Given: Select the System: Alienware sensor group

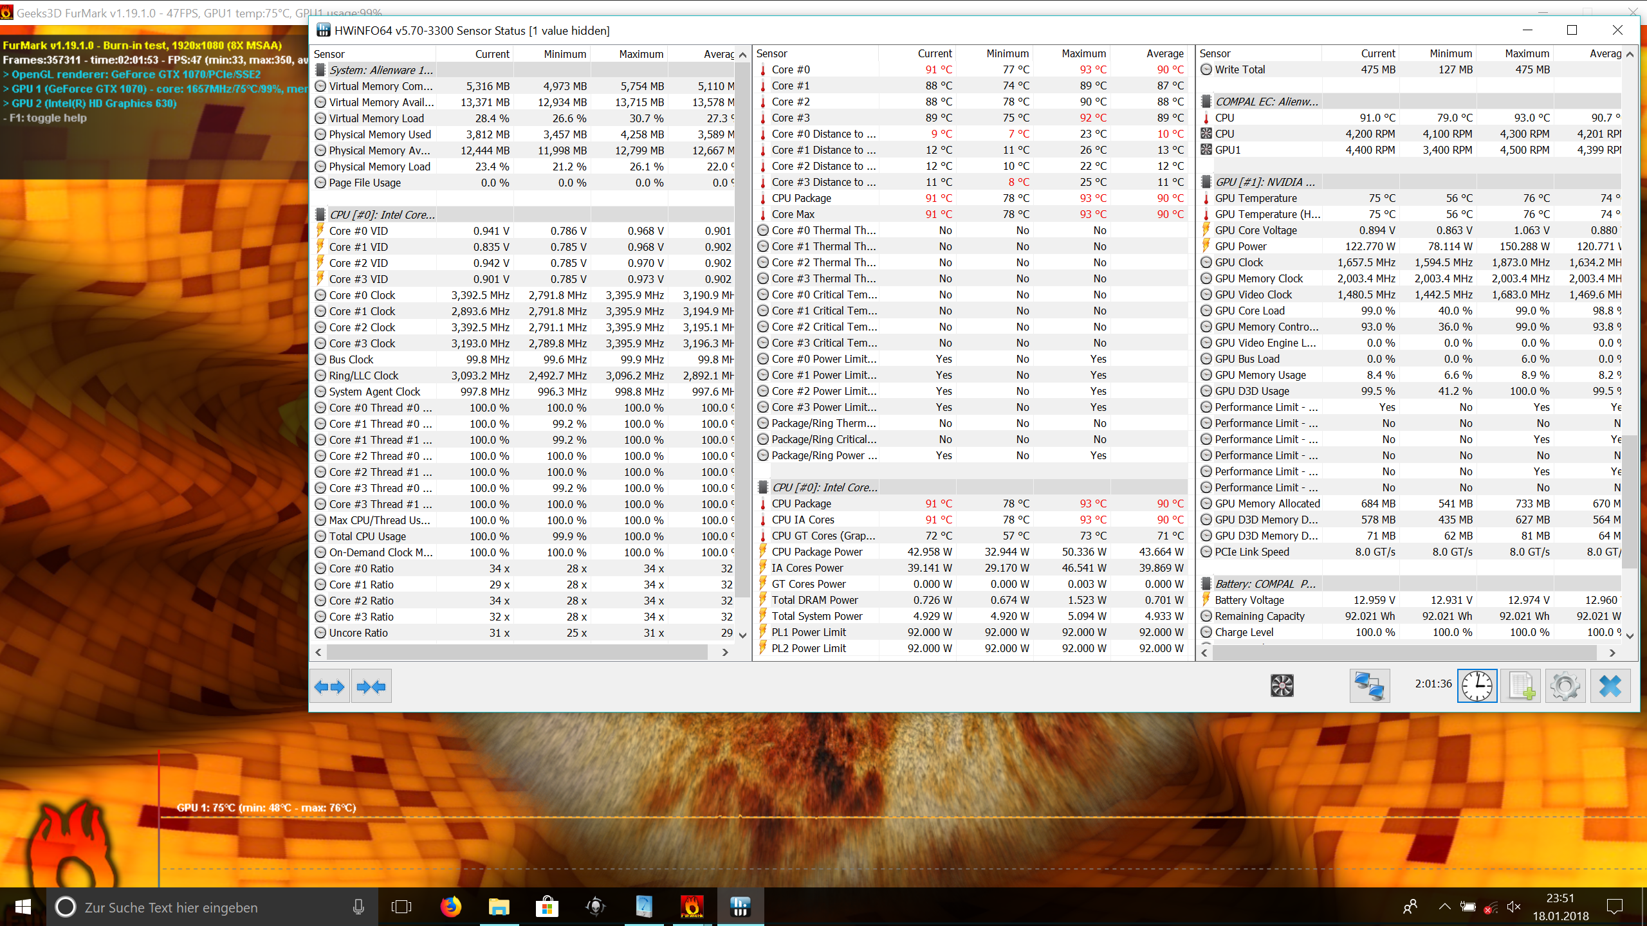Looking at the screenshot, I should click(381, 70).
